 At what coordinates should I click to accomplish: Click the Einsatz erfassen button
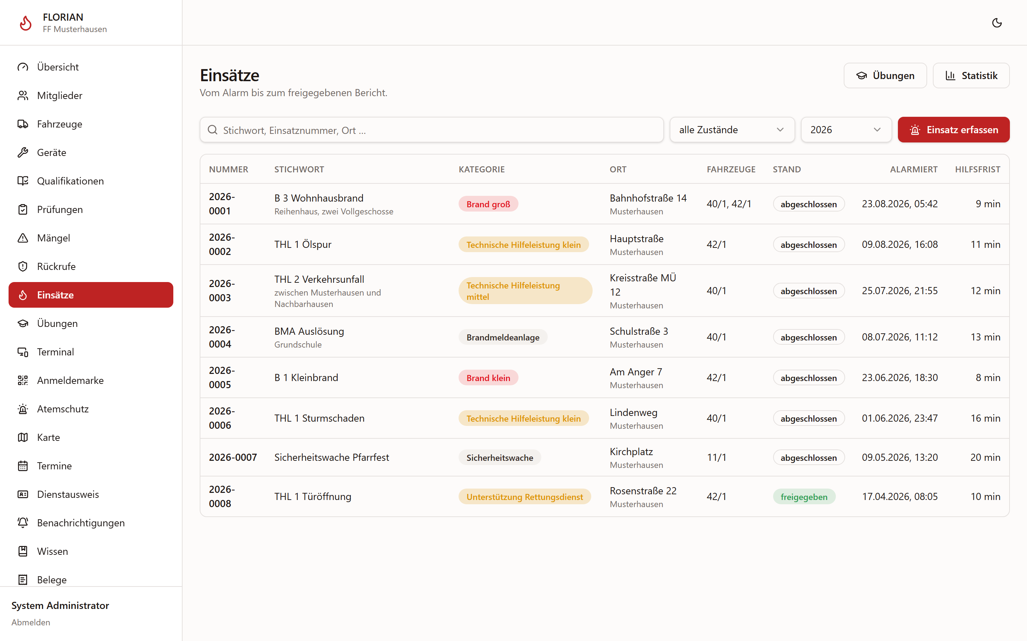tap(954, 130)
